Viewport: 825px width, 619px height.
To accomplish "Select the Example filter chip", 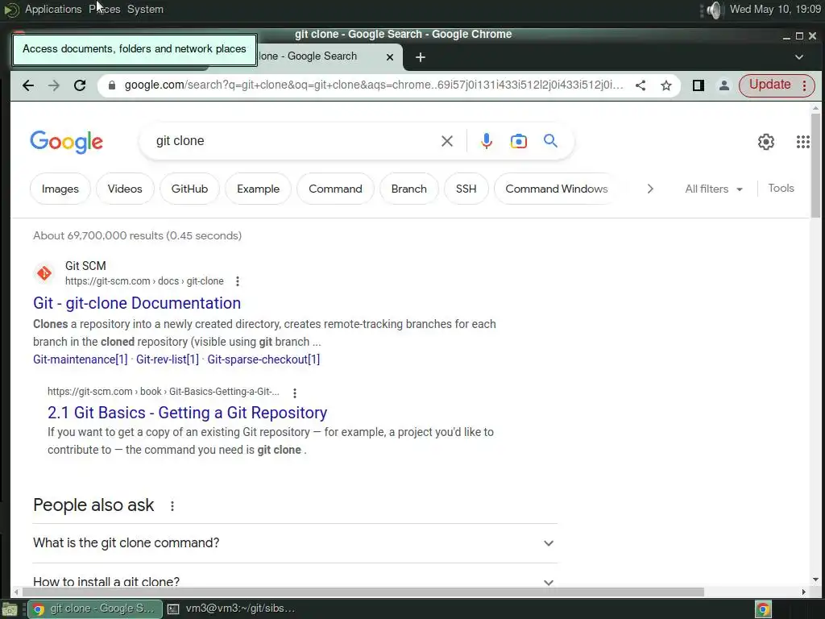I will pyautogui.click(x=258, y=189).
